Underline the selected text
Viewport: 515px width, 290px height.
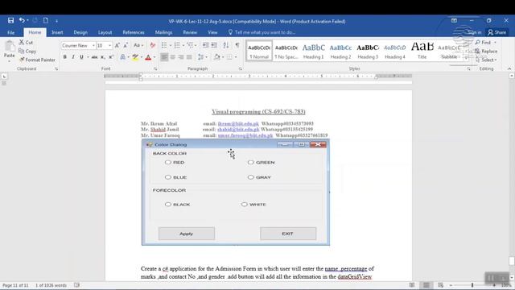(81, 57)
